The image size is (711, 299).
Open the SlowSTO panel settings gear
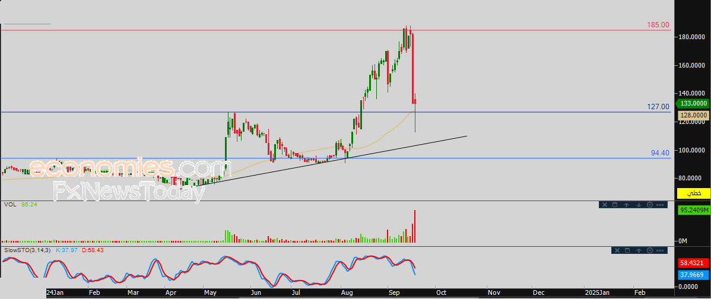(650, 250)
